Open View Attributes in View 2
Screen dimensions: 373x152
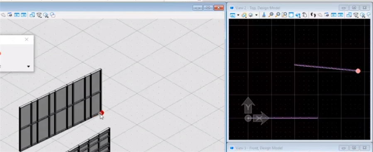tap(232, 15)
